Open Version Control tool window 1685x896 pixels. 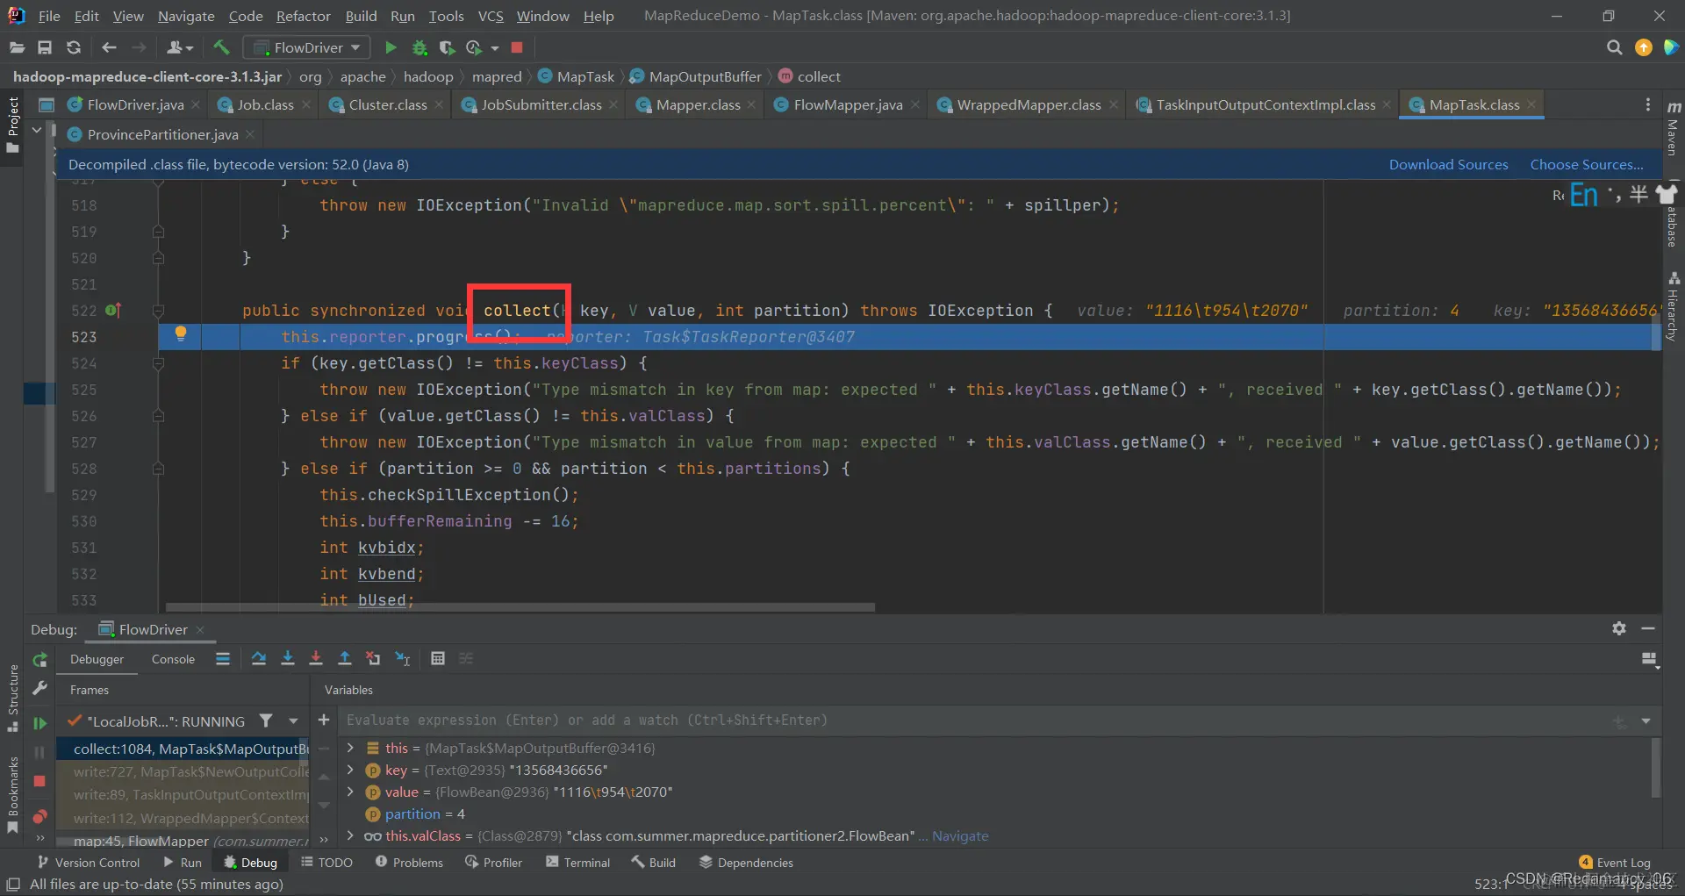(x=88, y=862)
